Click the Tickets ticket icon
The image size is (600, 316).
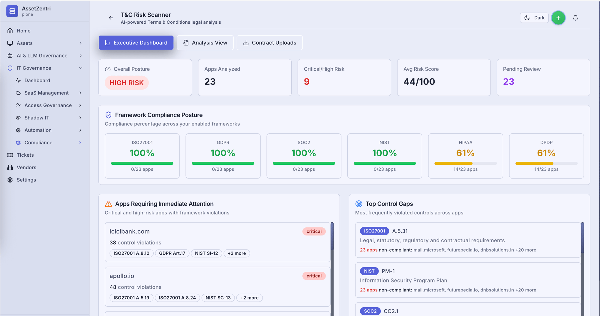[10, 155]
